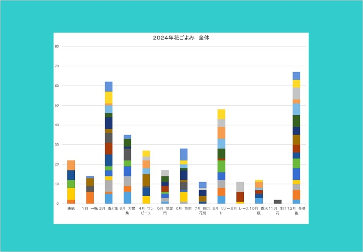This screenshot has height=252, width=363.
Task: Click the 表紙 category axis label
Action: [x=71, y=209]
